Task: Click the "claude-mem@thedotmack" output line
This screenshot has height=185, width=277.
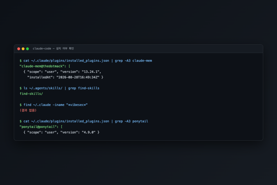Action: (45, 66)
